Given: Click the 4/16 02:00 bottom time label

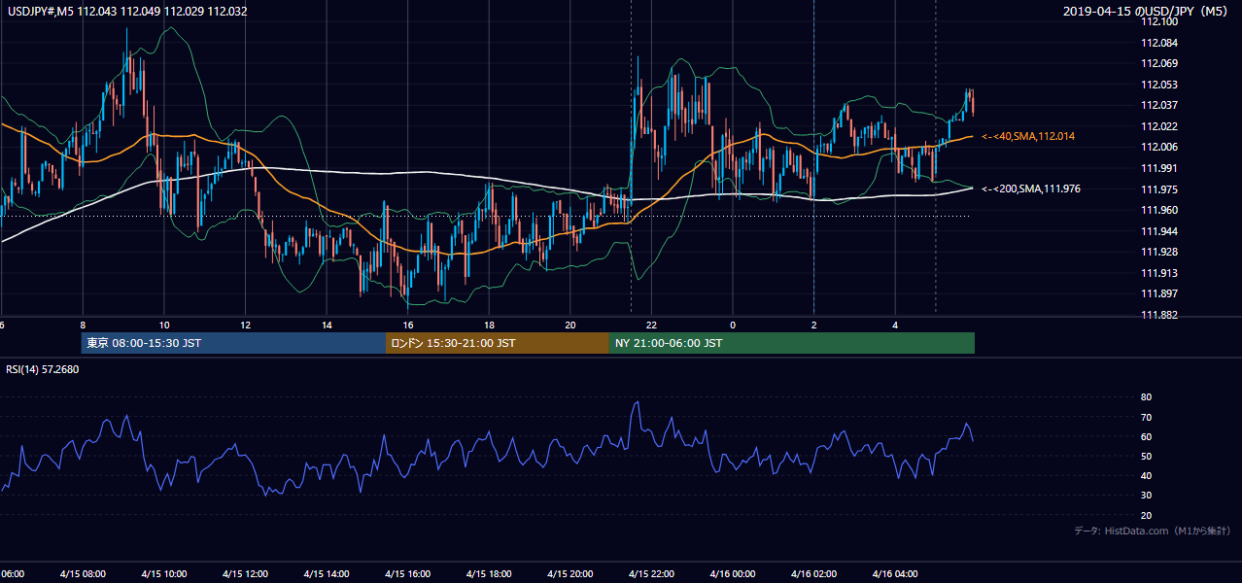Looking at the screenshot, I should click(x=813, y=574).
